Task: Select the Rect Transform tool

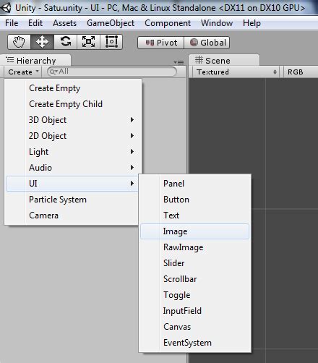Action: 111,42
